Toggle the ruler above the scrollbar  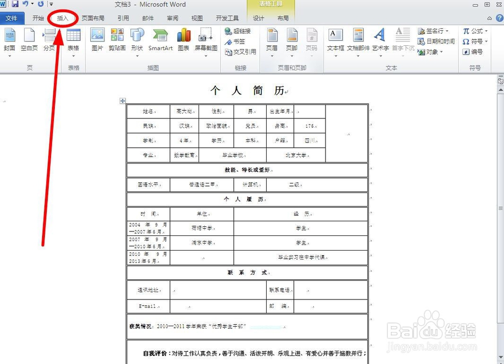point(499,80)
